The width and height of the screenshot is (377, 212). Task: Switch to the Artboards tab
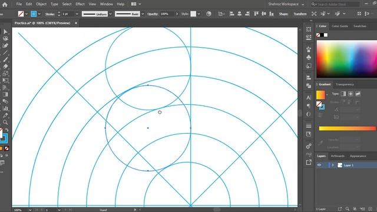[338, 156]
